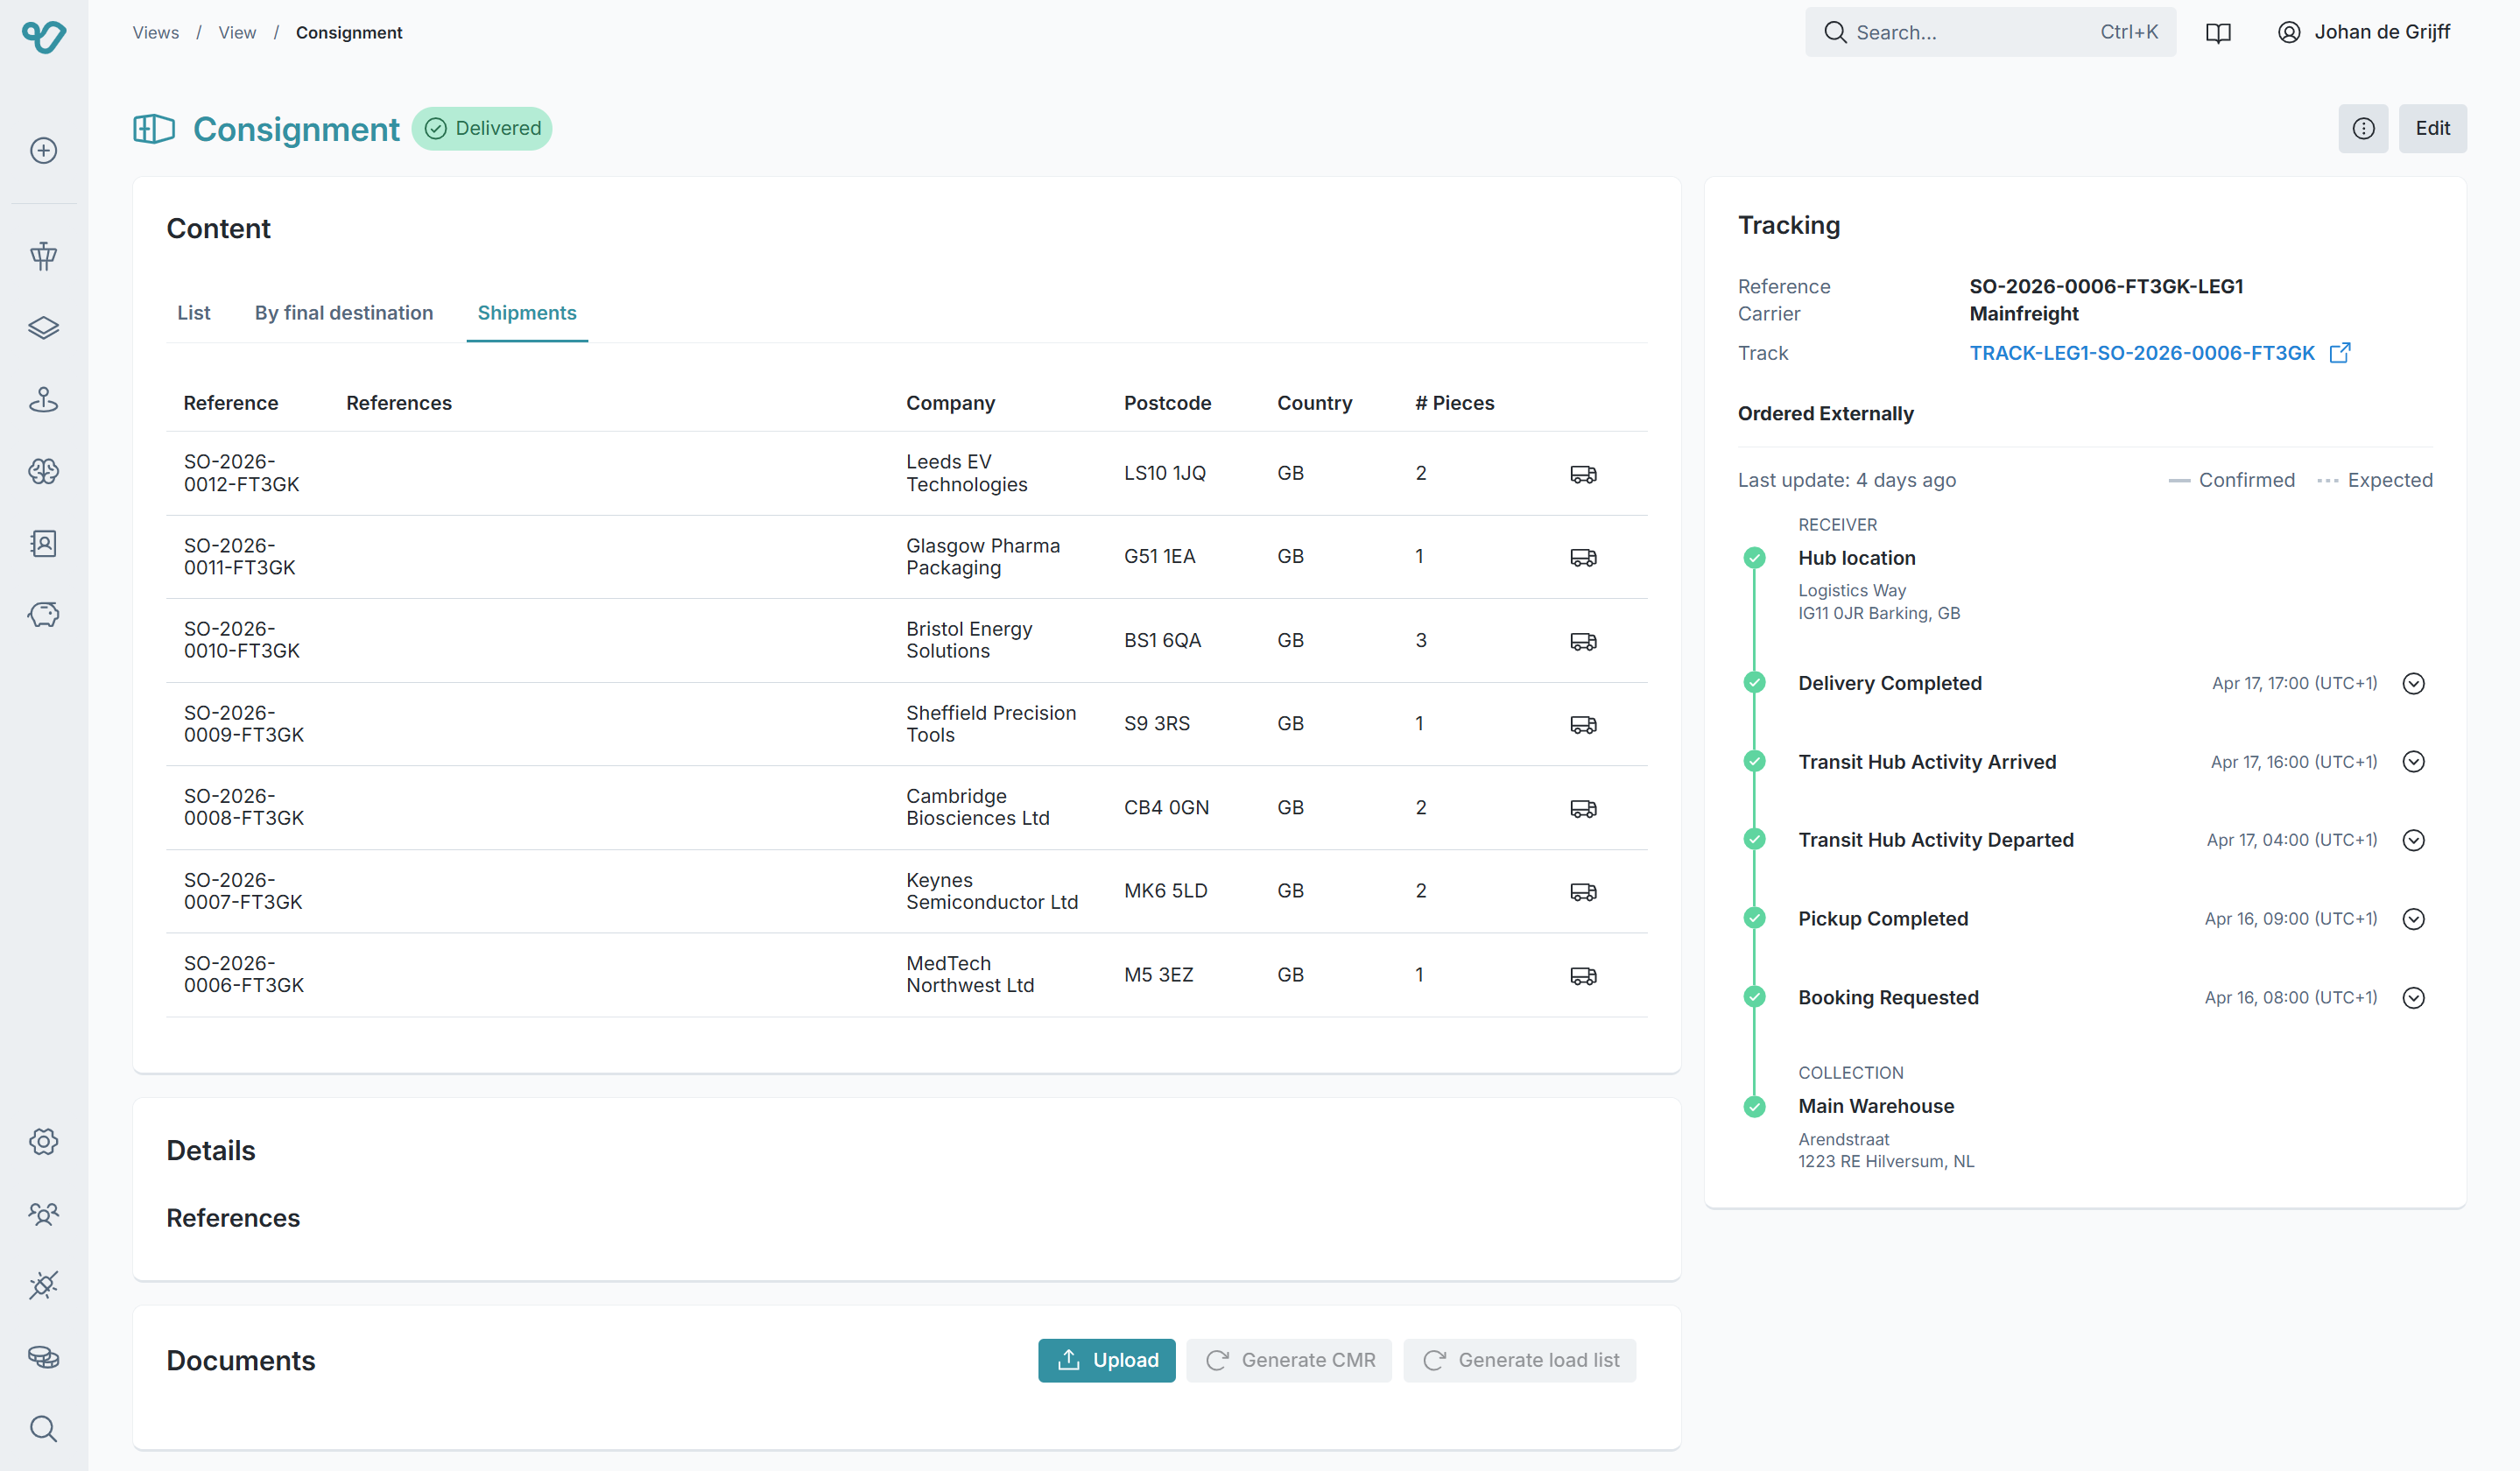The image size is (2520, 1471).
Task: Expand the Transit Hub Activity Arrived event
Action: click(2413, 762)
